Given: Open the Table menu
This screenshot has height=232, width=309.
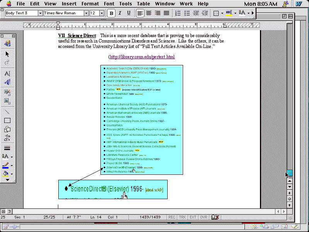Looking at the screenshot, I should (x=143, y=4).
